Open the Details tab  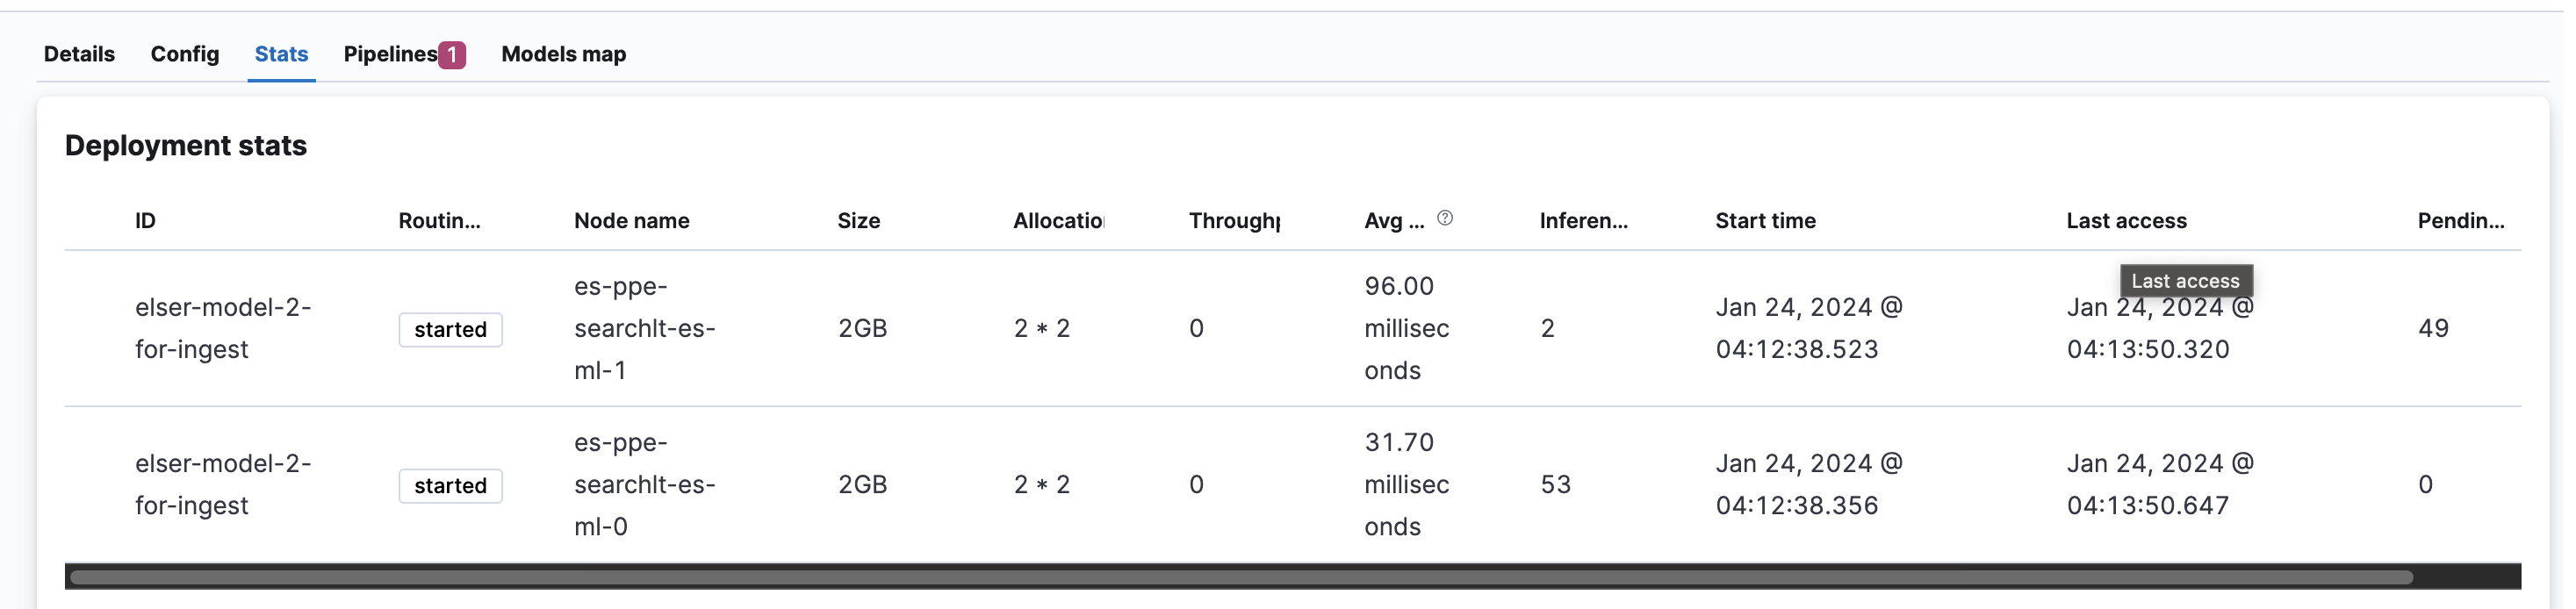(x=79, y=54)
